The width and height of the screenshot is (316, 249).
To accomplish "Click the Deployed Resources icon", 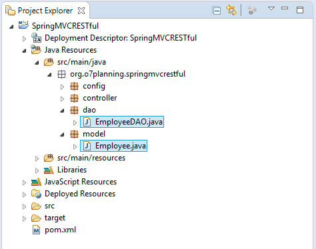I will [x=36, y=194].
